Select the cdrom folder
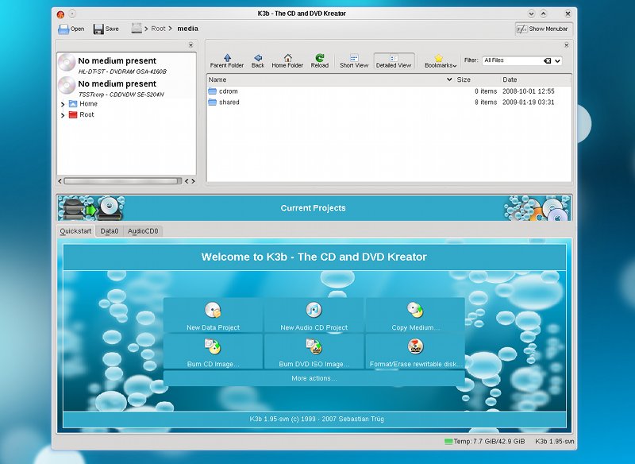 pyautogui.click(x=223, y=91)
